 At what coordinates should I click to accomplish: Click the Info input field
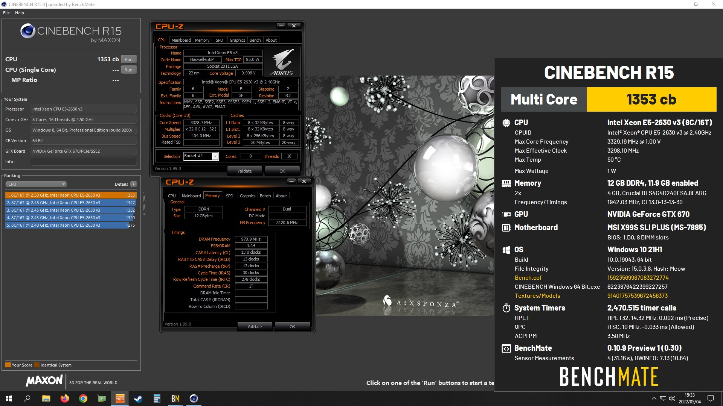click(x=84, y=162)
